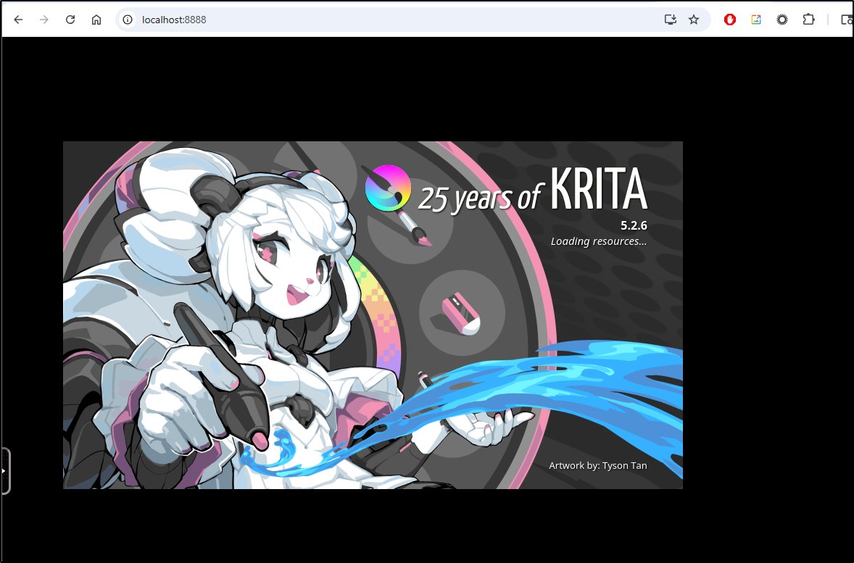Click the Krita version number 5.2.6
Screen dimensions: 854x563
point(634,225)
